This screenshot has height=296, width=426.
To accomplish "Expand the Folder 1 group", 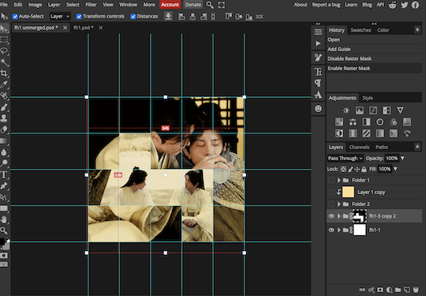I will [339, 180].
